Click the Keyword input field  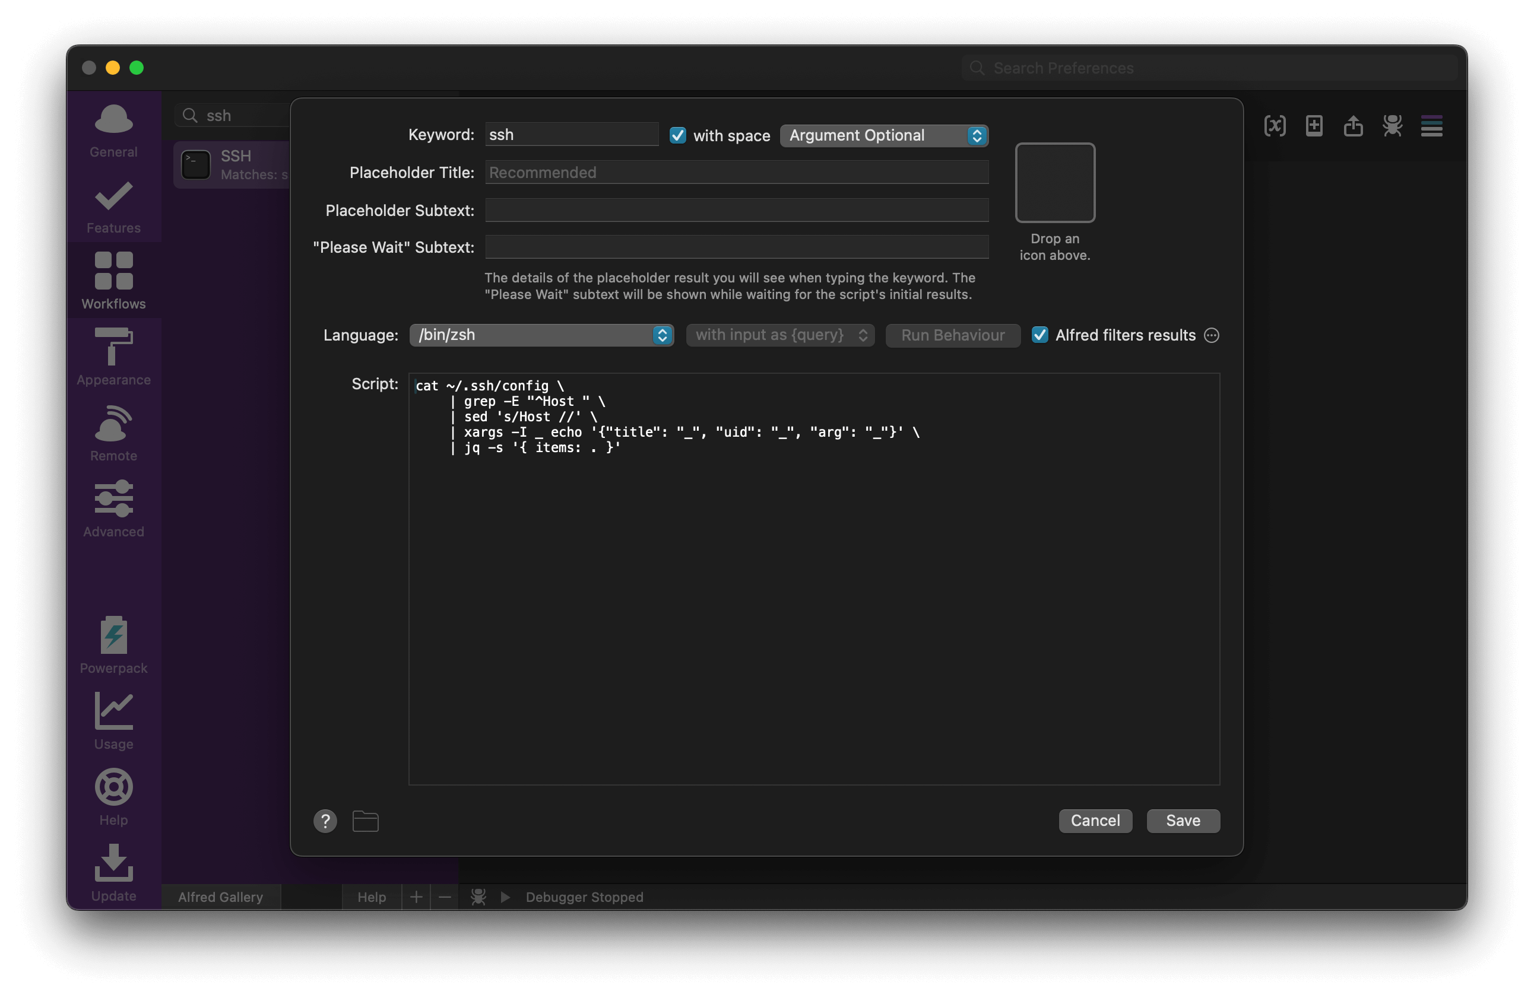pyautogui.click(x=572, y=135)
